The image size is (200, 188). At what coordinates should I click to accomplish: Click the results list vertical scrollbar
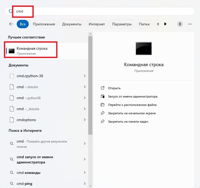[90, 86]
